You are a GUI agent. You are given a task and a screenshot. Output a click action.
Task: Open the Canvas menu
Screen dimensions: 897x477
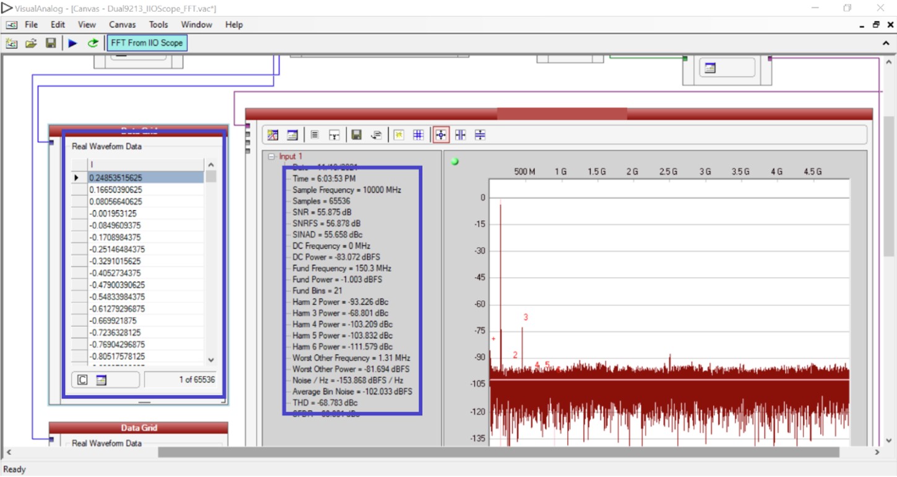click(x=122, y=25)
